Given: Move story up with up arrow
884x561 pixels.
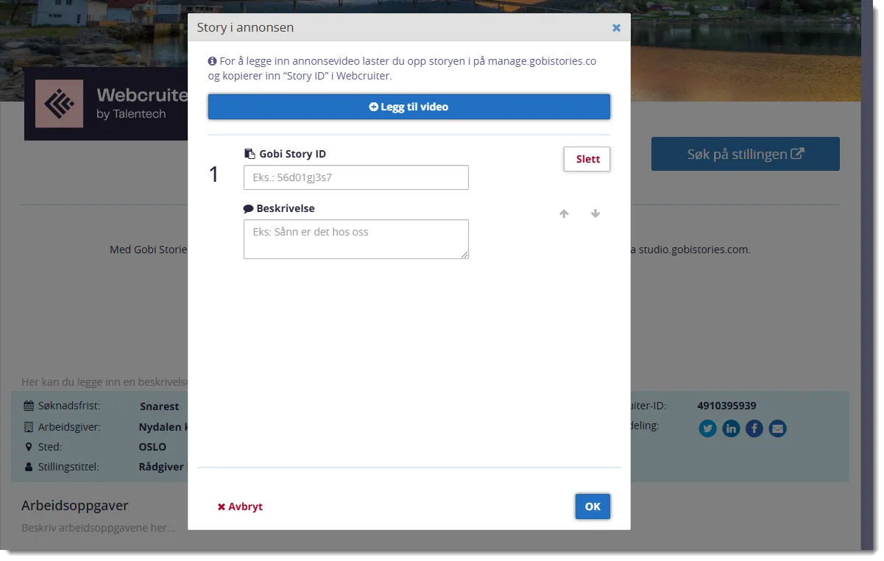Looking at the screenshot, I should click(x=564, y=214).
